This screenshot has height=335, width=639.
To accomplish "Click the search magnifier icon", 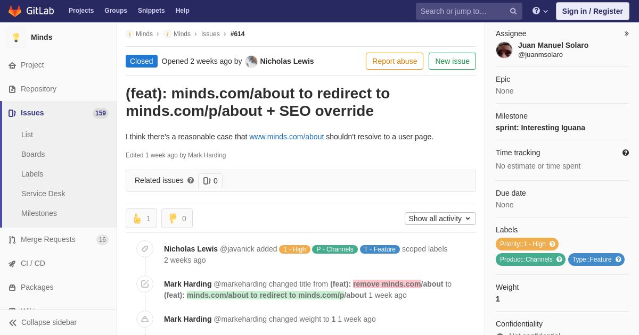I will click(513, 11).
